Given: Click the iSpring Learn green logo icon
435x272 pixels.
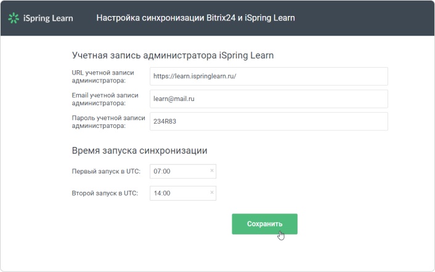Looking at the screenshot, I should (14, 18).
